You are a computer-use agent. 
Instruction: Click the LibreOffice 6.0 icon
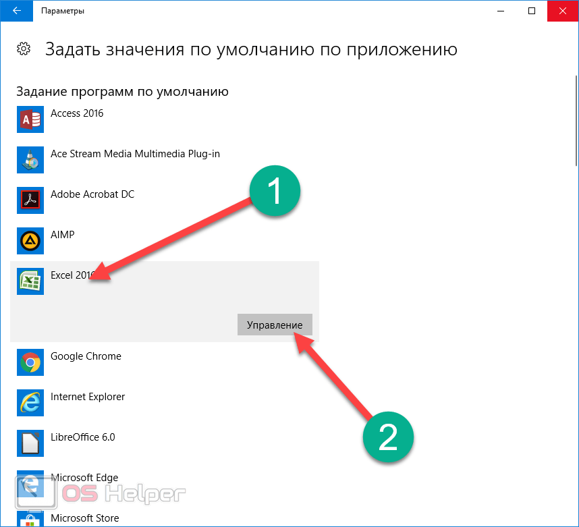(x=30, y=443)
